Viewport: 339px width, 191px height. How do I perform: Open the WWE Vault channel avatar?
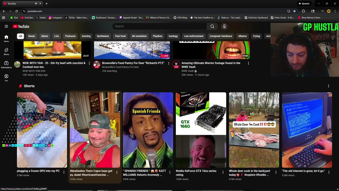(x=176, y=64)
